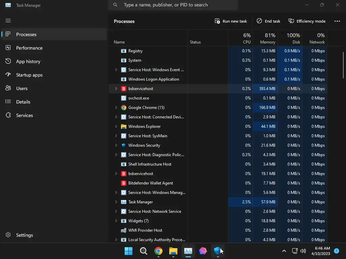Open the volume control in the system tray
Screen dimensions: 346x259
click(303, 251)
